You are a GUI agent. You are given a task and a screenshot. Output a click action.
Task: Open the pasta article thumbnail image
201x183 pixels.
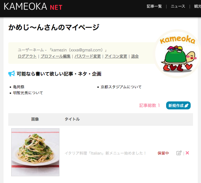tap(35, 152)
